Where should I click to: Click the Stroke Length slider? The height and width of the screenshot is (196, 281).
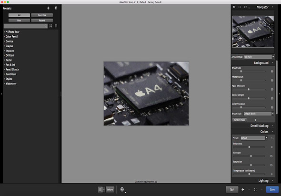249,98
